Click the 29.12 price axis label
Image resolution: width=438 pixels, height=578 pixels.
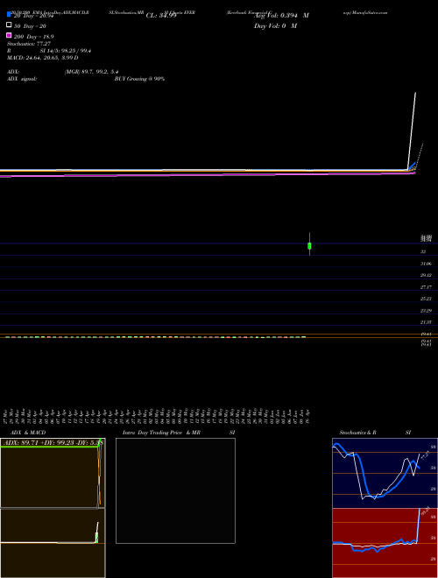(x=426, y=275)
